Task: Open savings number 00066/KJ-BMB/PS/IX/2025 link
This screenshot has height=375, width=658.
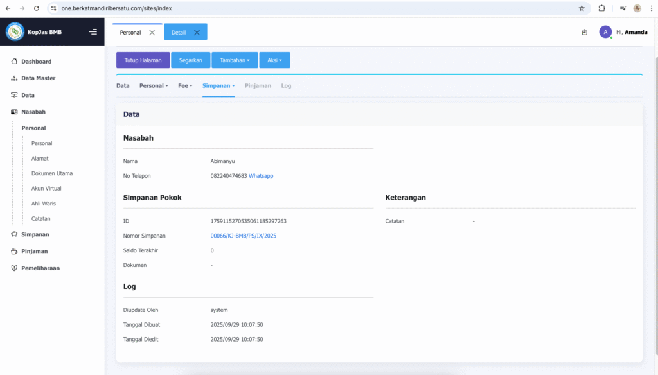Action: [244, 236]
